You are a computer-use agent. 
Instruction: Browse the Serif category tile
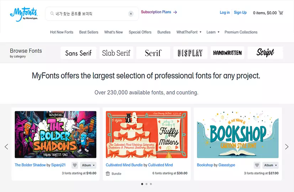tap(153, 53)
